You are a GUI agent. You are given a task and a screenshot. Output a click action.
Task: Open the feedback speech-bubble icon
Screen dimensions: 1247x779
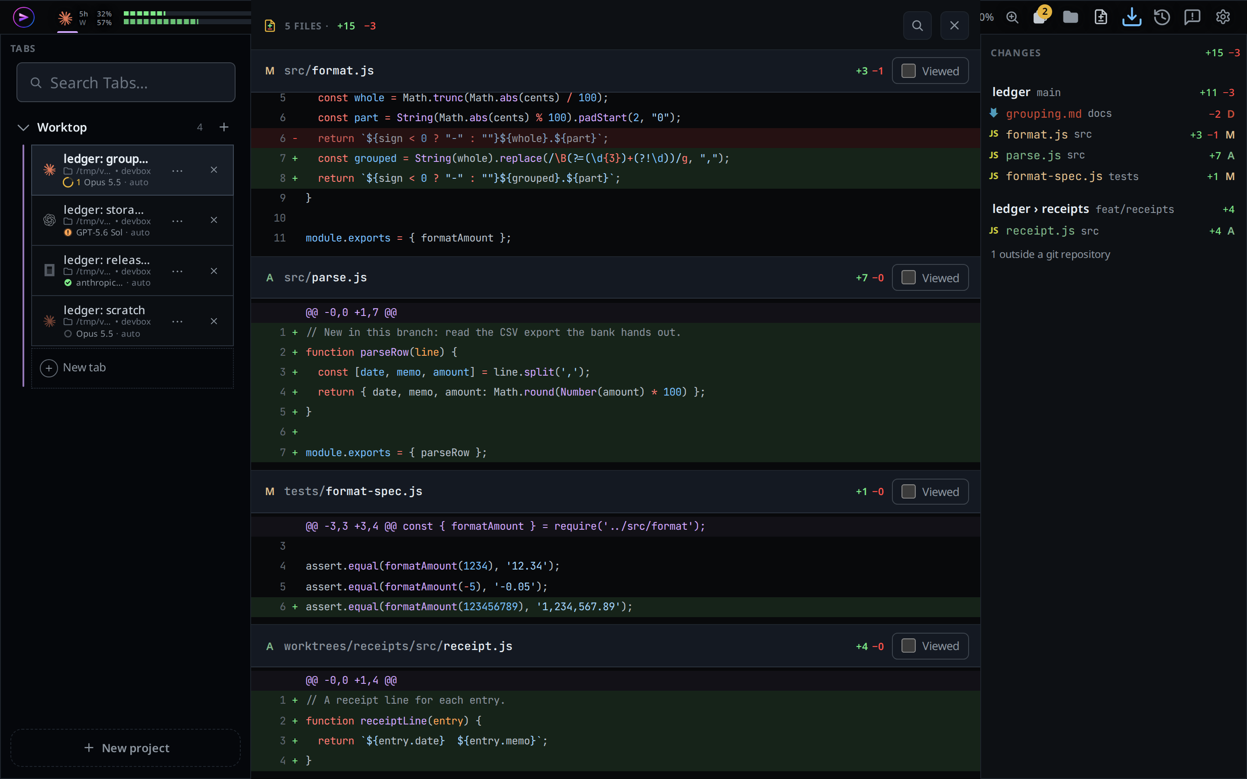tap(1192, 17)
